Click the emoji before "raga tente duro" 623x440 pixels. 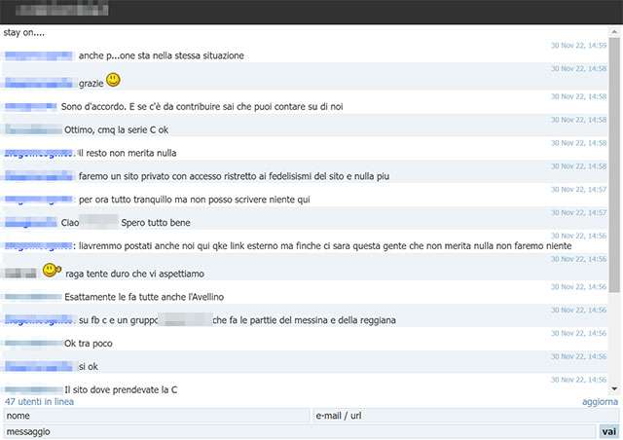pos(51,271)
